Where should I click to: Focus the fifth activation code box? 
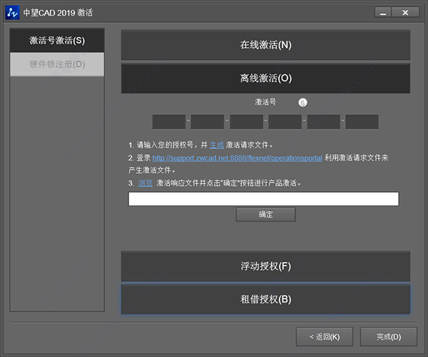pos(323,122)
